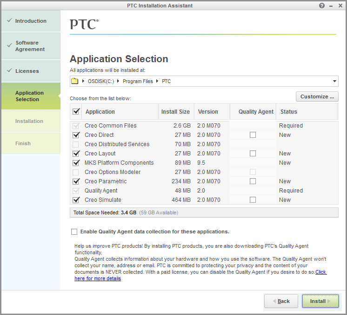Click the Total Space Needed 3.4 GB text

click(105, 212)
